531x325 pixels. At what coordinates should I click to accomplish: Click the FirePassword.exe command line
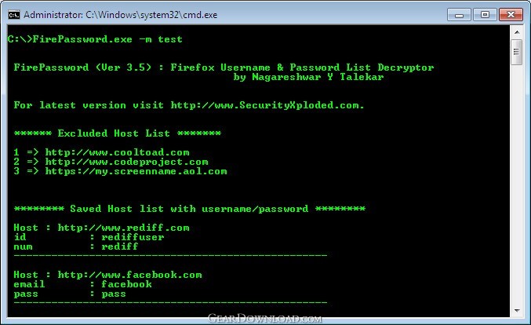click(x=95, y=39)
